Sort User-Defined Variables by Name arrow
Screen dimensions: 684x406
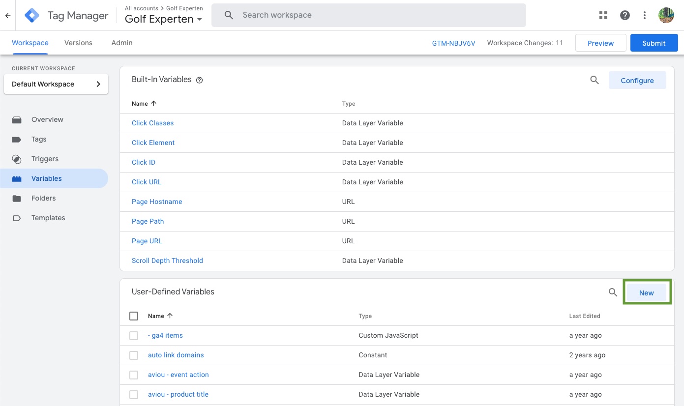coord(170,316)
